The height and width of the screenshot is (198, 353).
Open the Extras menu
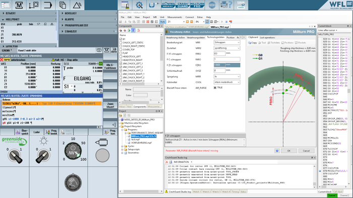pyautogui.click(x=200, y=17)
